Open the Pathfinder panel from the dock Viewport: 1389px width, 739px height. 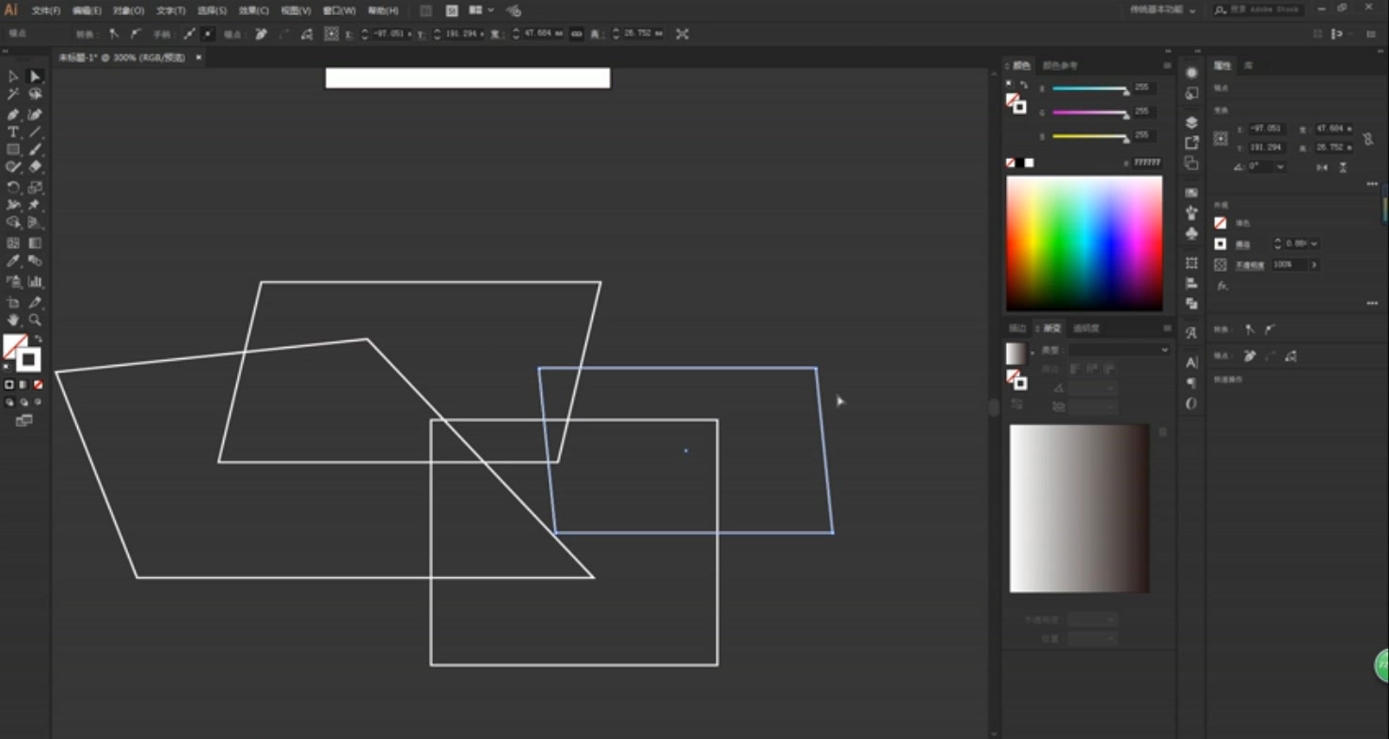tap(1191, 303)
